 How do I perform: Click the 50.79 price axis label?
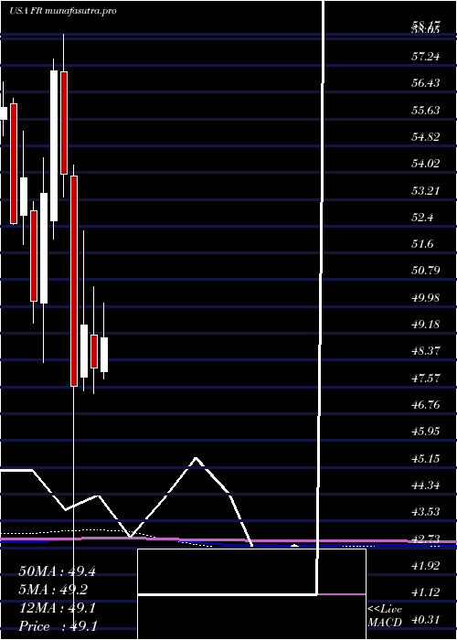pyautogui.click(x=425, y=271)
